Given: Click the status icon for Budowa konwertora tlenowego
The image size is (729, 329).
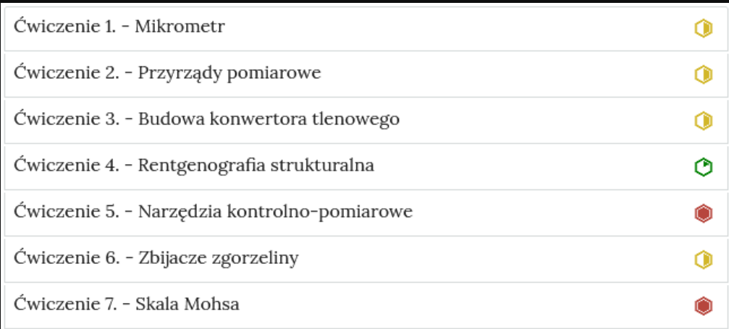Looking at the screenshot, I should click(703, 121).
